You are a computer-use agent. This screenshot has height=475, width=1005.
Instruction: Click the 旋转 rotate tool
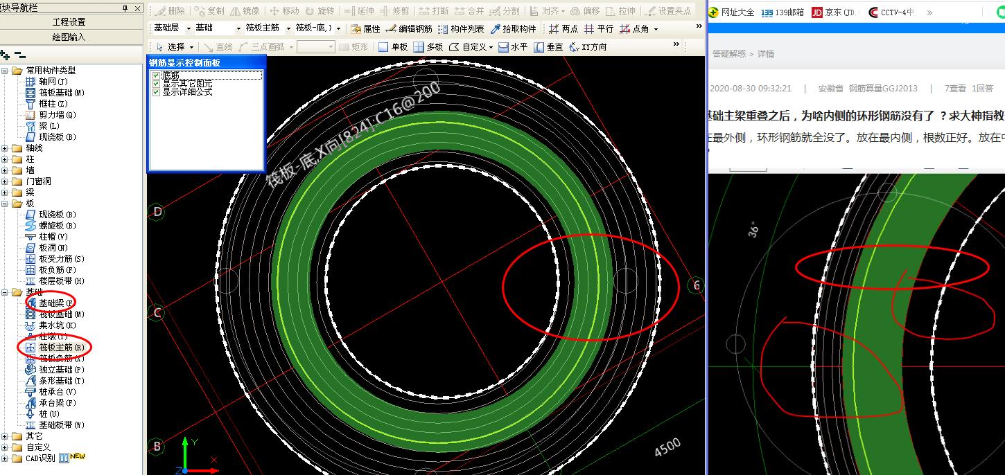(x=320, y=11)
